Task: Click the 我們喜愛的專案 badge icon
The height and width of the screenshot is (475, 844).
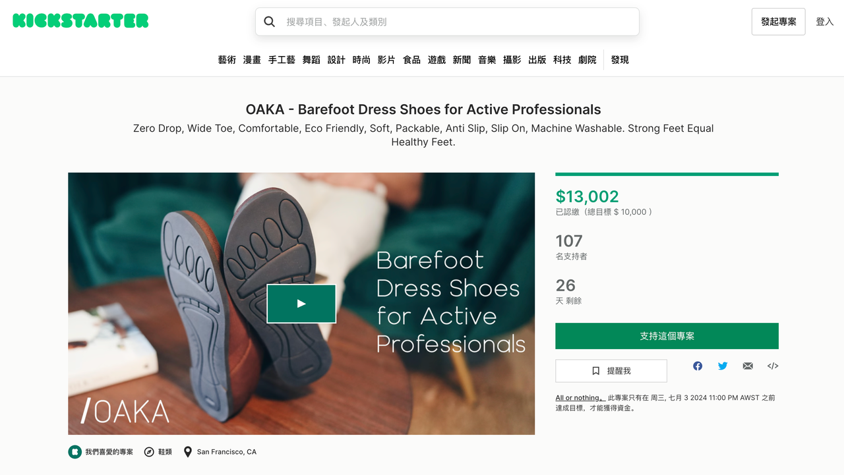Action: (75, 452)
